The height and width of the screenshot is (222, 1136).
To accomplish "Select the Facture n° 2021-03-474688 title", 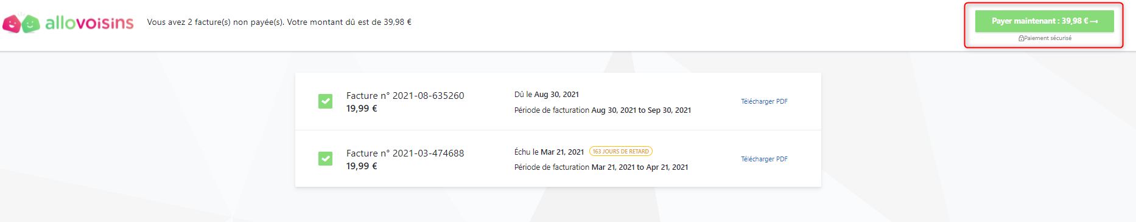I will pyautogui.click(x=405, y=153).
